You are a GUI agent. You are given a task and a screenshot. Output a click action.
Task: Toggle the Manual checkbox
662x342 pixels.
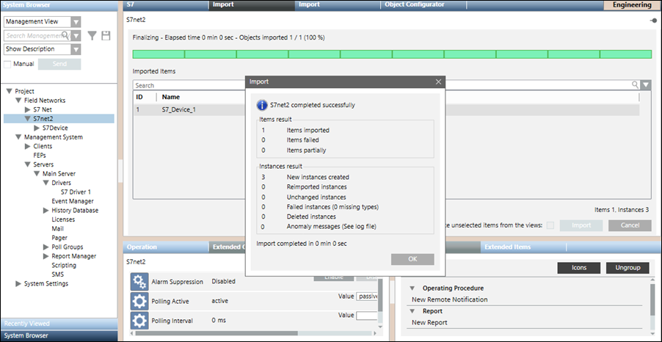coord(8,64)
